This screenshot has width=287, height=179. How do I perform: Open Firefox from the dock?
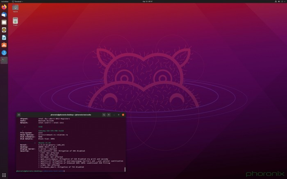(4, 7)
